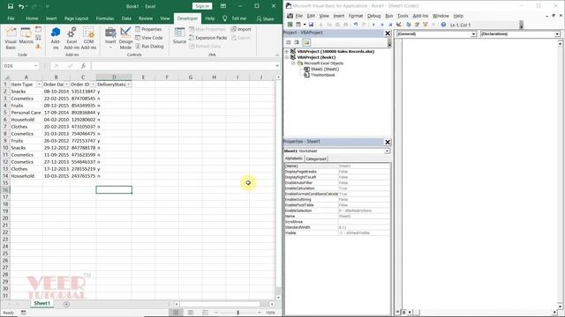The height and width of the screenshot is (317, 565).
Task: Open the Item Type filter dropdown
Action: 39,85
